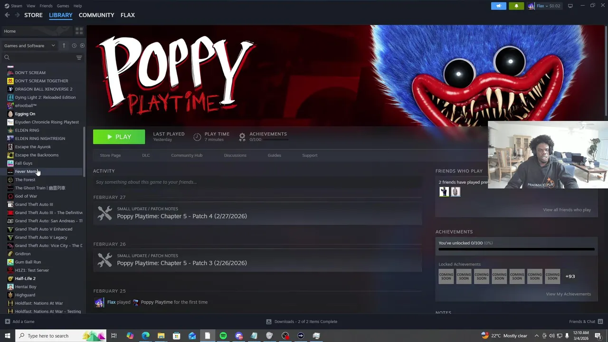The width and height of the screenshot is (608, 342).
Task: Open the Friends menu
Action: click(x=46, y=6)
